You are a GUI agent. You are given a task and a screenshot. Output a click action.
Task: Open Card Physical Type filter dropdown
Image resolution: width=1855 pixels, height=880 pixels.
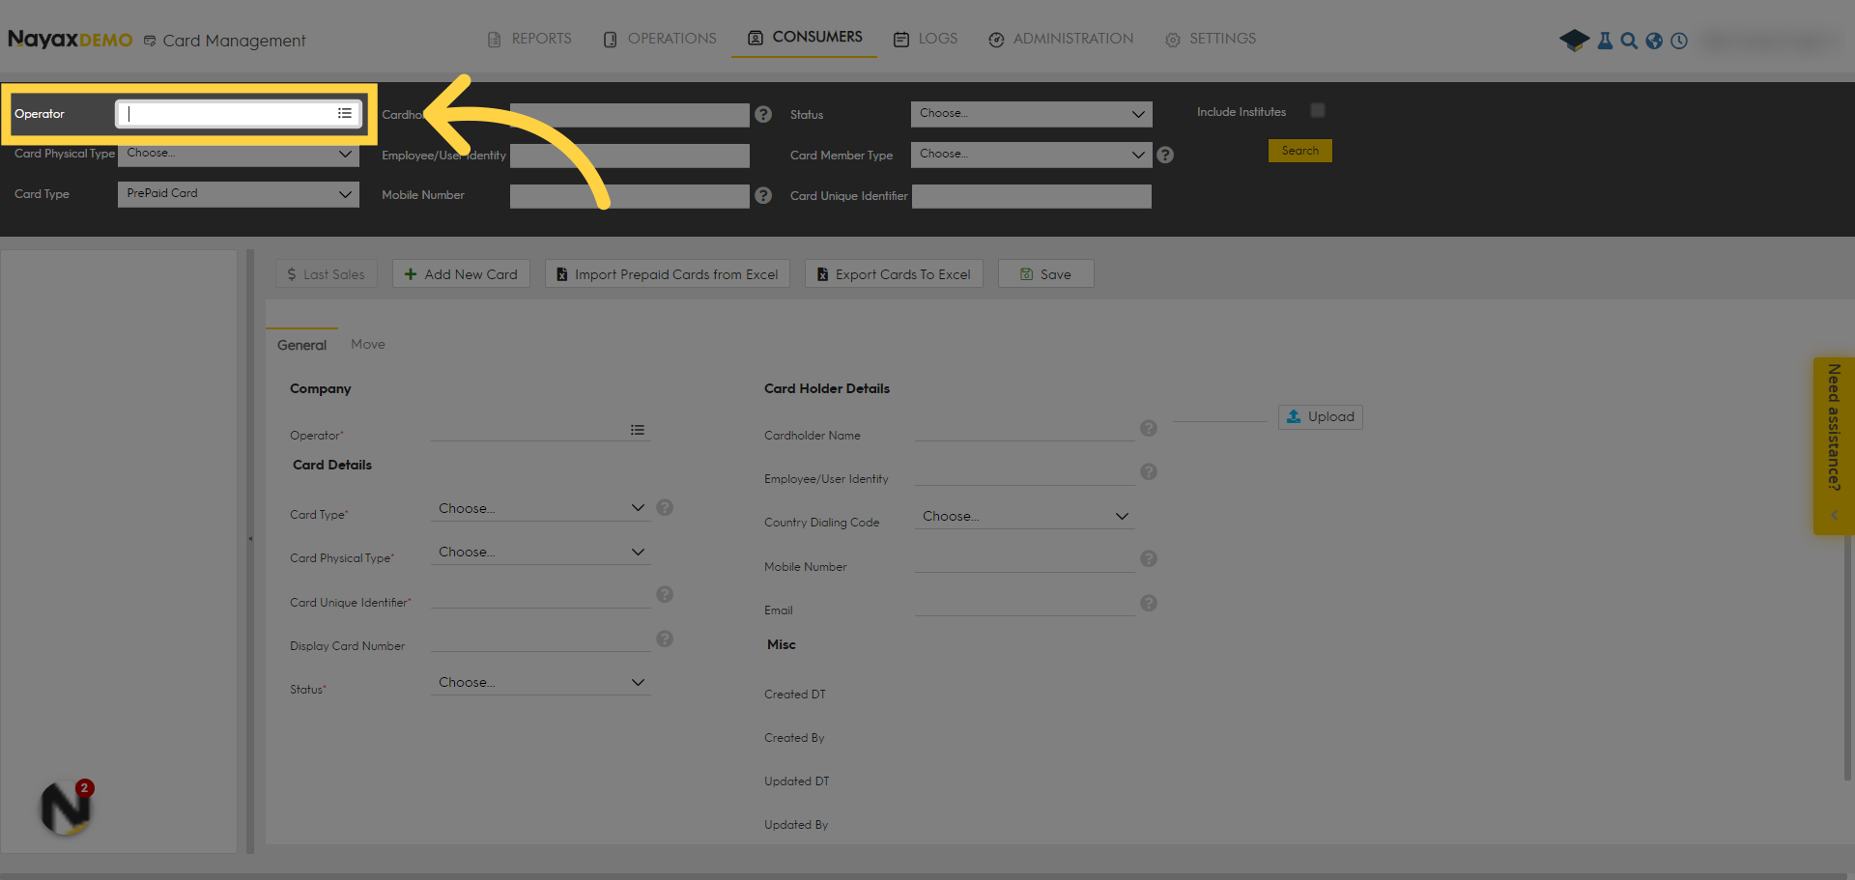coord(239,154)
